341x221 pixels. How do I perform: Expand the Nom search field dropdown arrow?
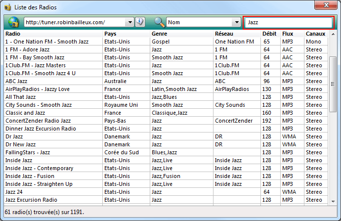click(237, 22)
